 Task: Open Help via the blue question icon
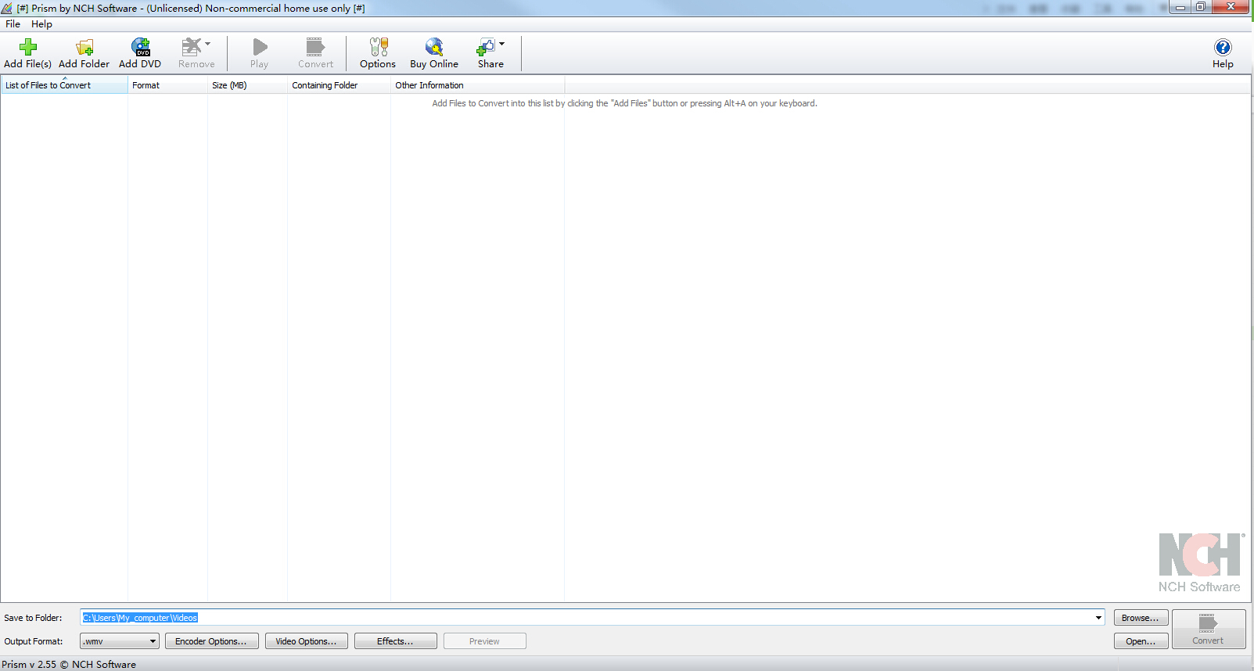click(1223, 47)
